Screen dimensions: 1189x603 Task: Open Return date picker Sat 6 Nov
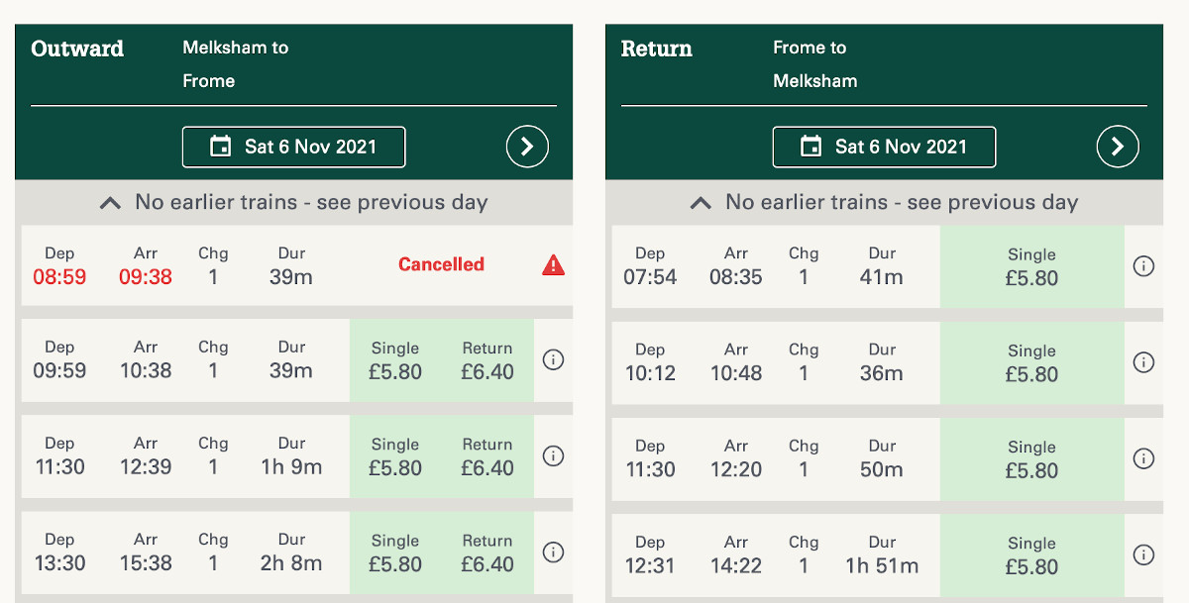[884, 148]
